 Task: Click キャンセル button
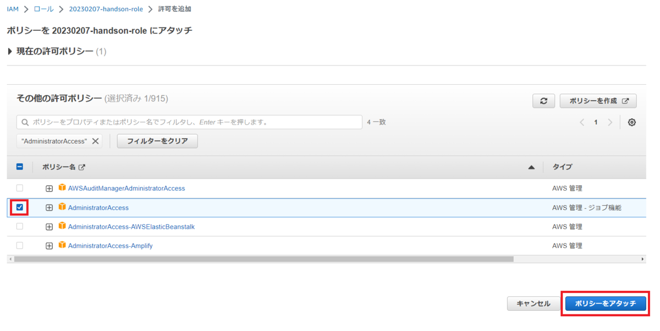pyautogui.click(x=533, y=304)
